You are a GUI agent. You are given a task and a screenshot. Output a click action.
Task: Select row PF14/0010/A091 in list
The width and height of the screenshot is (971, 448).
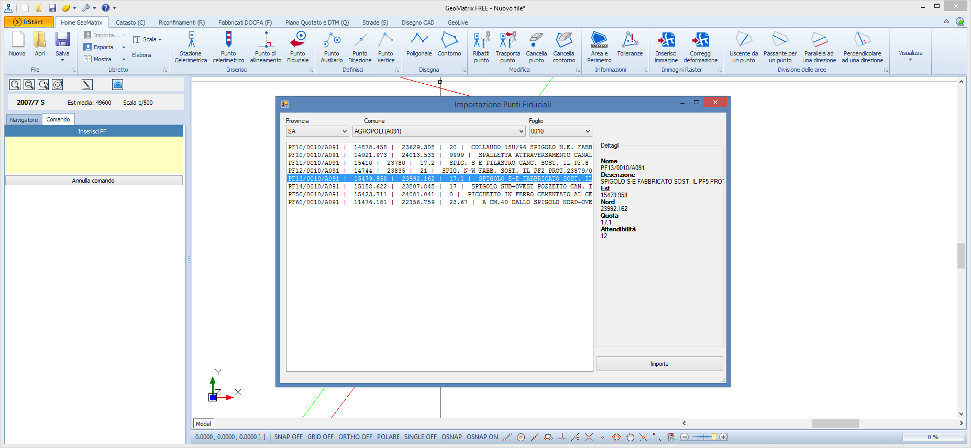(x=439, y=186)
